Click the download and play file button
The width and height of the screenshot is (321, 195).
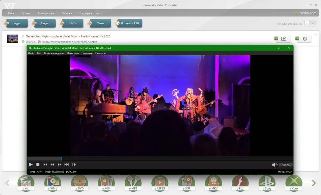pos(282,39)
